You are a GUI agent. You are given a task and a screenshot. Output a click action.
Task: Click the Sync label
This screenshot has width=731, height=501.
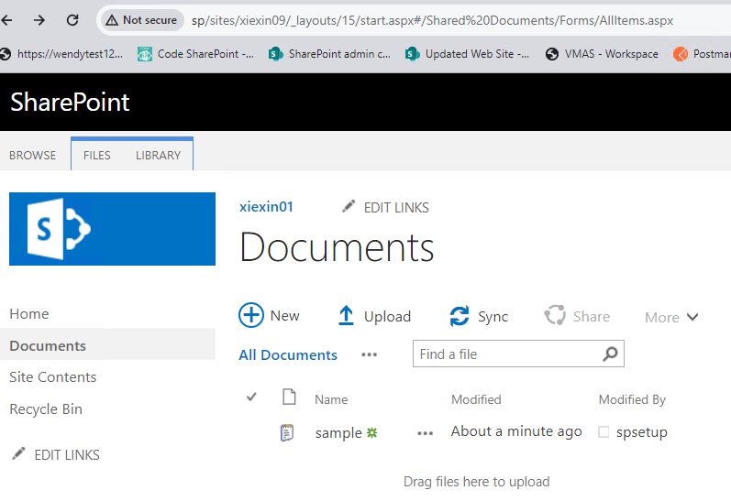point(493,317)
